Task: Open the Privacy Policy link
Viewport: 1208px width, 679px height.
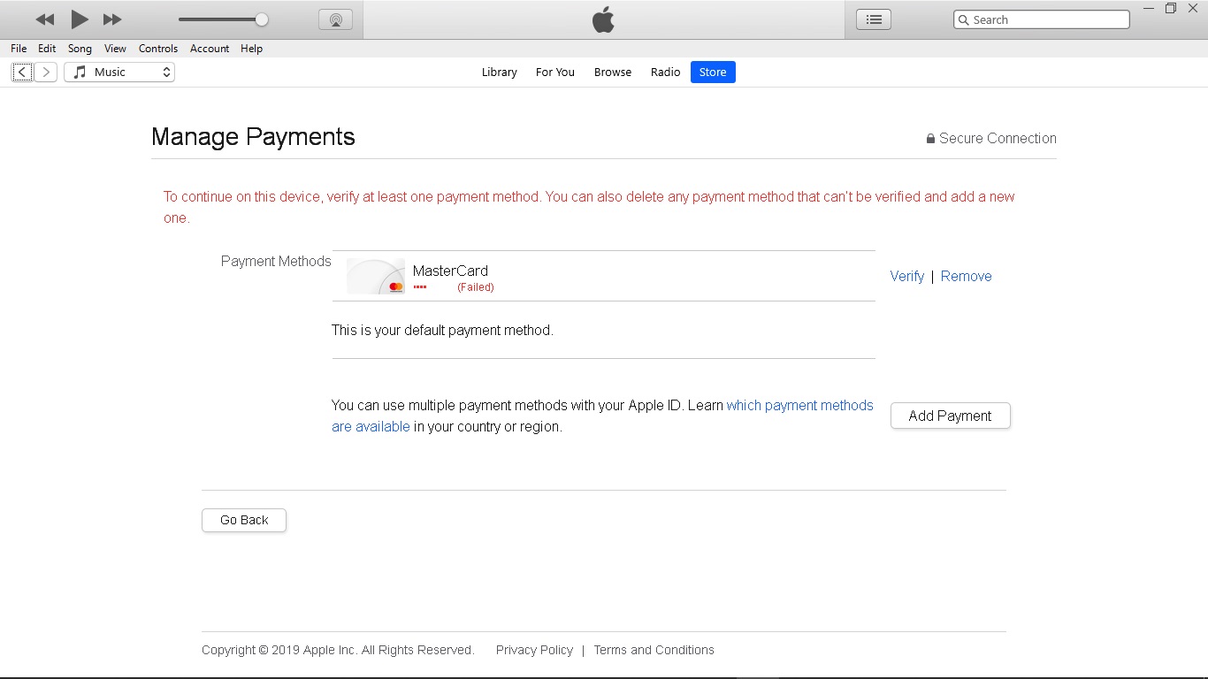Action: 534,650
